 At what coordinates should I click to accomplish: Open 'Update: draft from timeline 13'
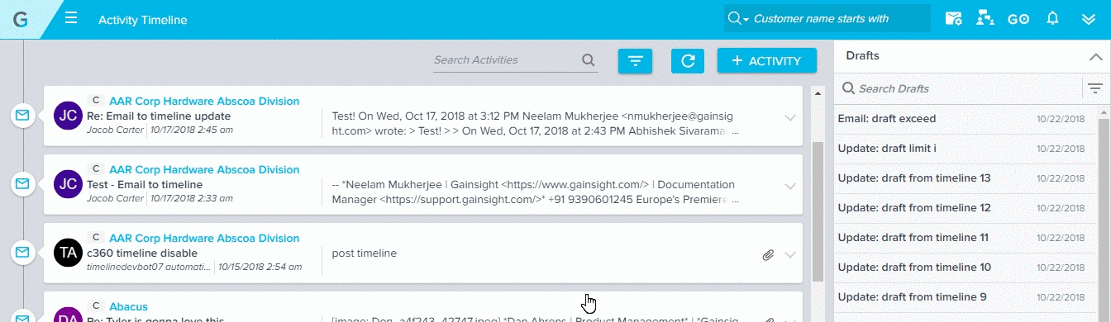click(x=966, y=178)
